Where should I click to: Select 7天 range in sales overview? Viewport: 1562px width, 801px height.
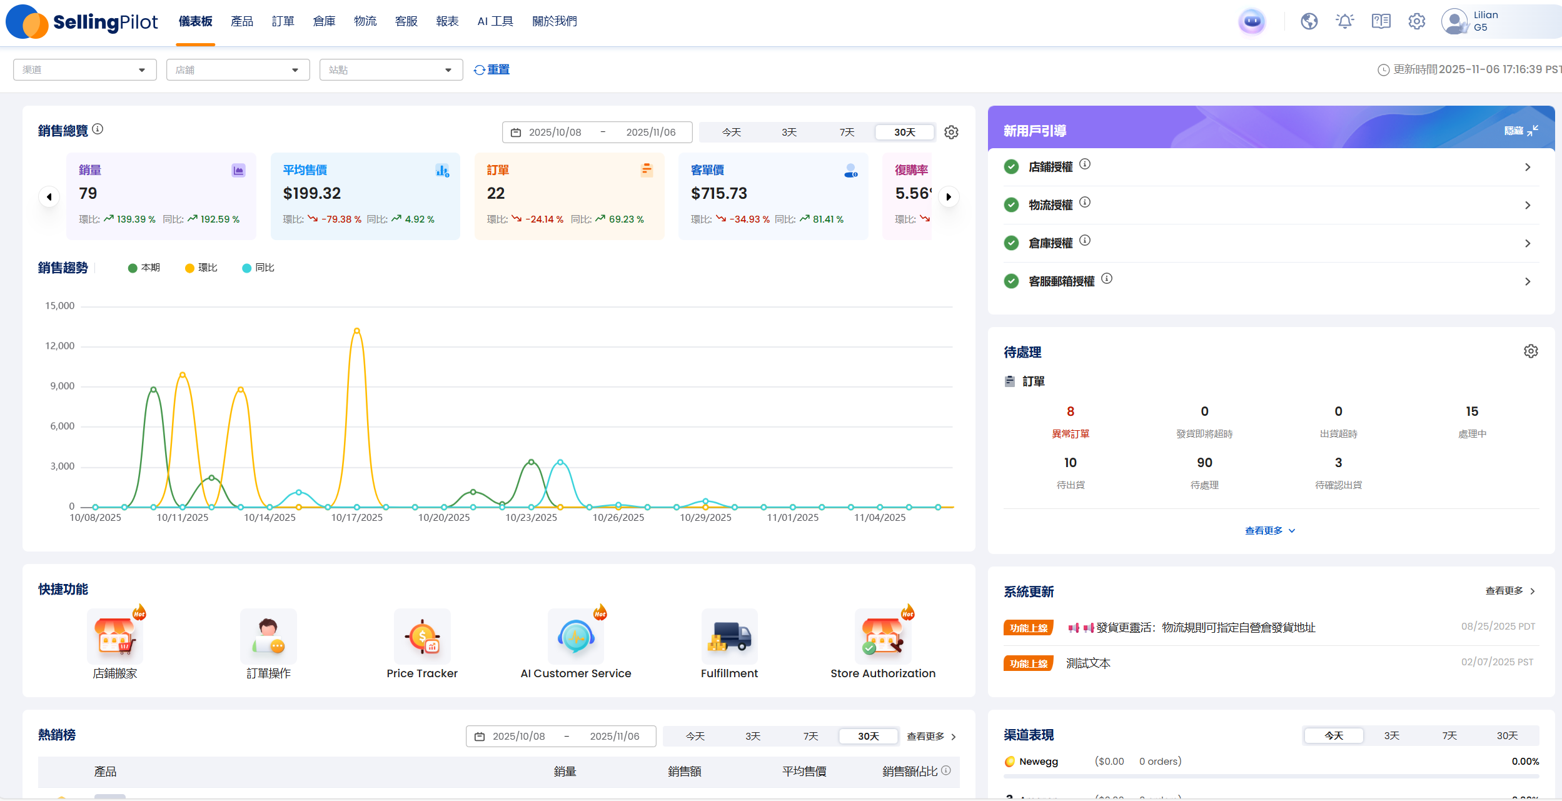(x=847, y=133)
